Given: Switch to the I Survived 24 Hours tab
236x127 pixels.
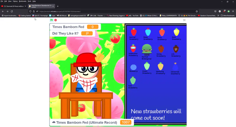Looking at the screenshot, I should click(x=14, y=6).
